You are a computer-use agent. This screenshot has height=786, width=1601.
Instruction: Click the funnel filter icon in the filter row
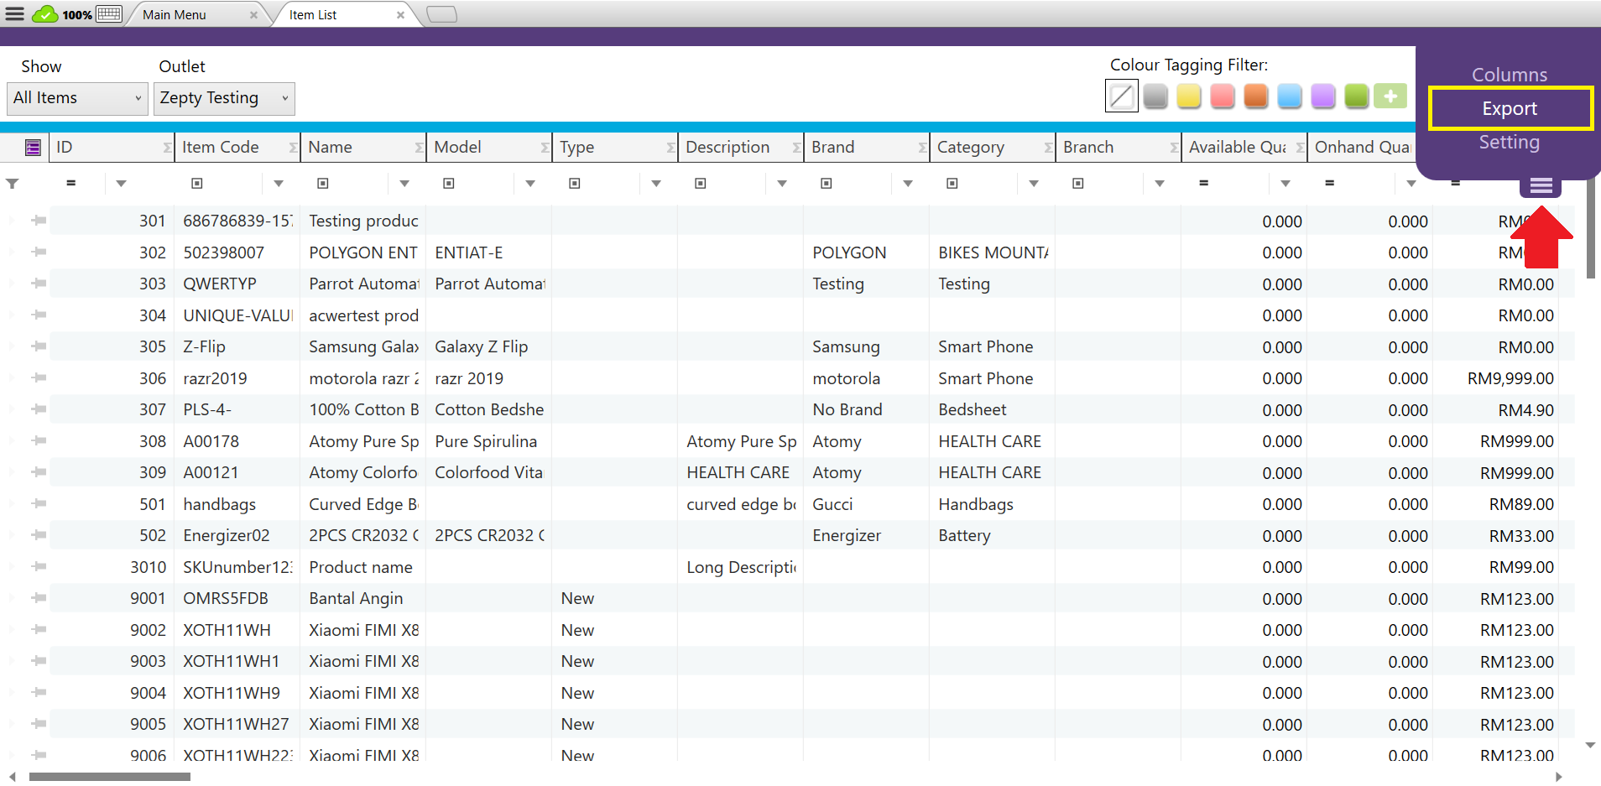[13, 184]
